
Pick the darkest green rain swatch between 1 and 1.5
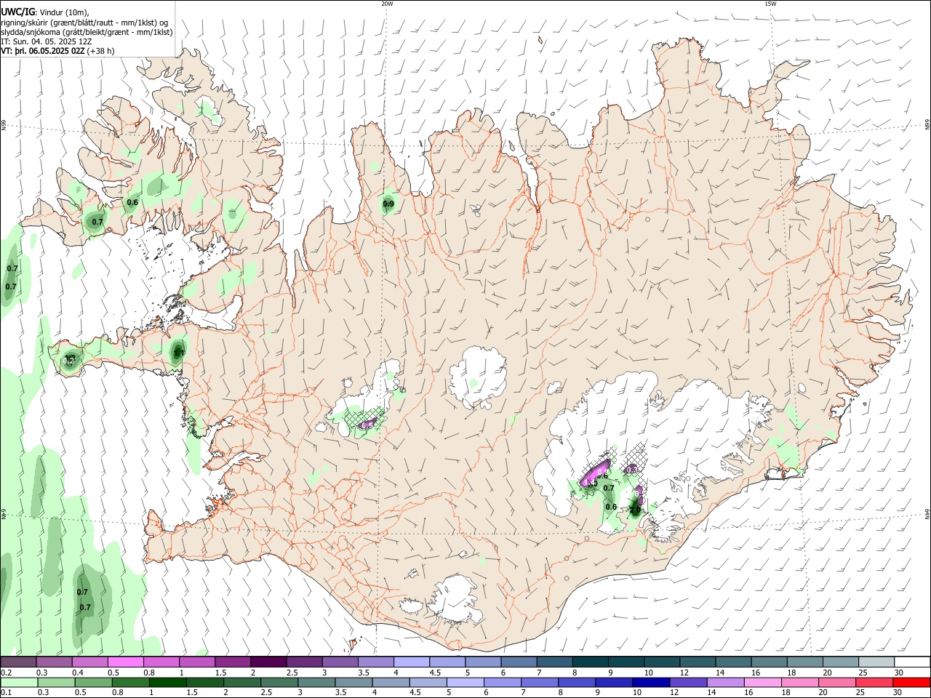click(167, 682)
